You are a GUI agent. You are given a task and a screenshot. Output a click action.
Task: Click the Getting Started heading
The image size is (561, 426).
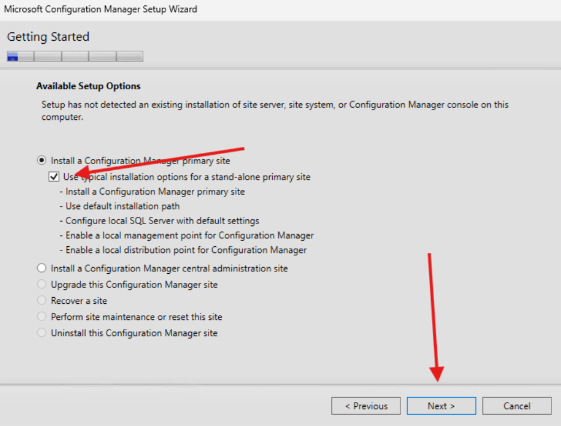(48, 37)
